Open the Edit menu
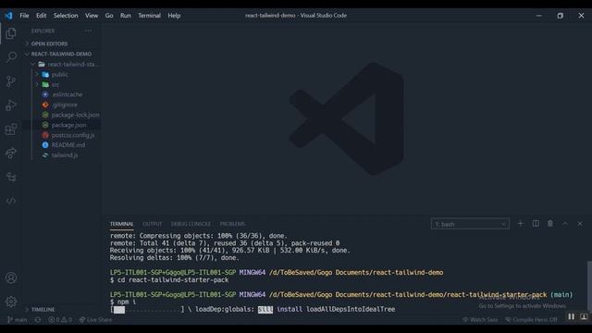 click(x=41, y=16)
